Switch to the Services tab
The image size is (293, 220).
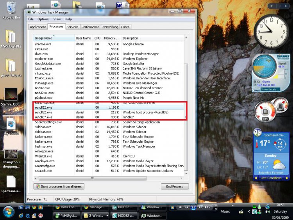tap(73, 27)
